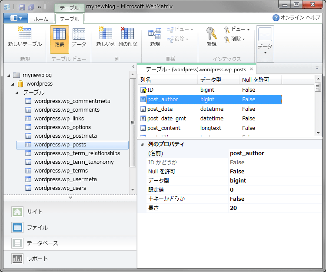The height and width of the screenshot is (272, 326).
Task: Open the collapsed Data (データ) ribbon group
Action: (x=265, y=44)
